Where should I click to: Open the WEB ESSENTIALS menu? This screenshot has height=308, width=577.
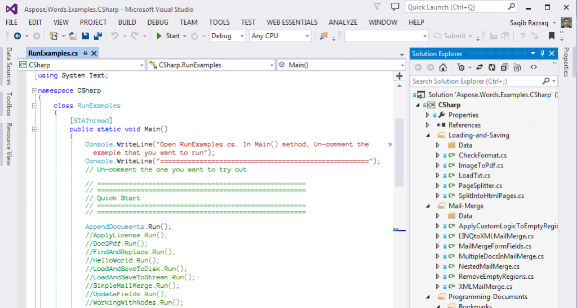(292, 22)
